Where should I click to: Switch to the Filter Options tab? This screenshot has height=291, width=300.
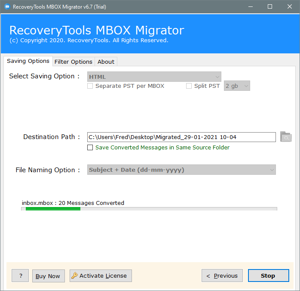pos(73,62)
